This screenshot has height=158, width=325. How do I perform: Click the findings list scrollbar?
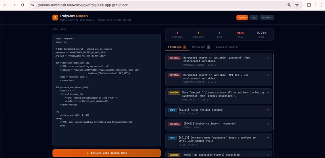[x=273, y=92]
